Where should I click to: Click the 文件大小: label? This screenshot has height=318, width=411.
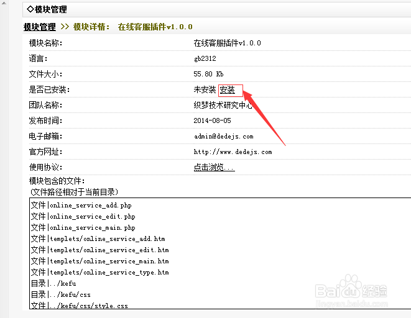pyautogui.click(x=45, y=74)
